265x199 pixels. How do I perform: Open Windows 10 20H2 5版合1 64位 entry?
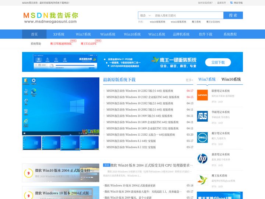pos(140,110)
